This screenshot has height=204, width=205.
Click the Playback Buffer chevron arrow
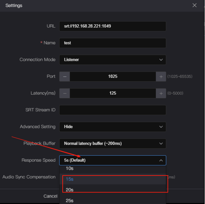pos(161,144)
